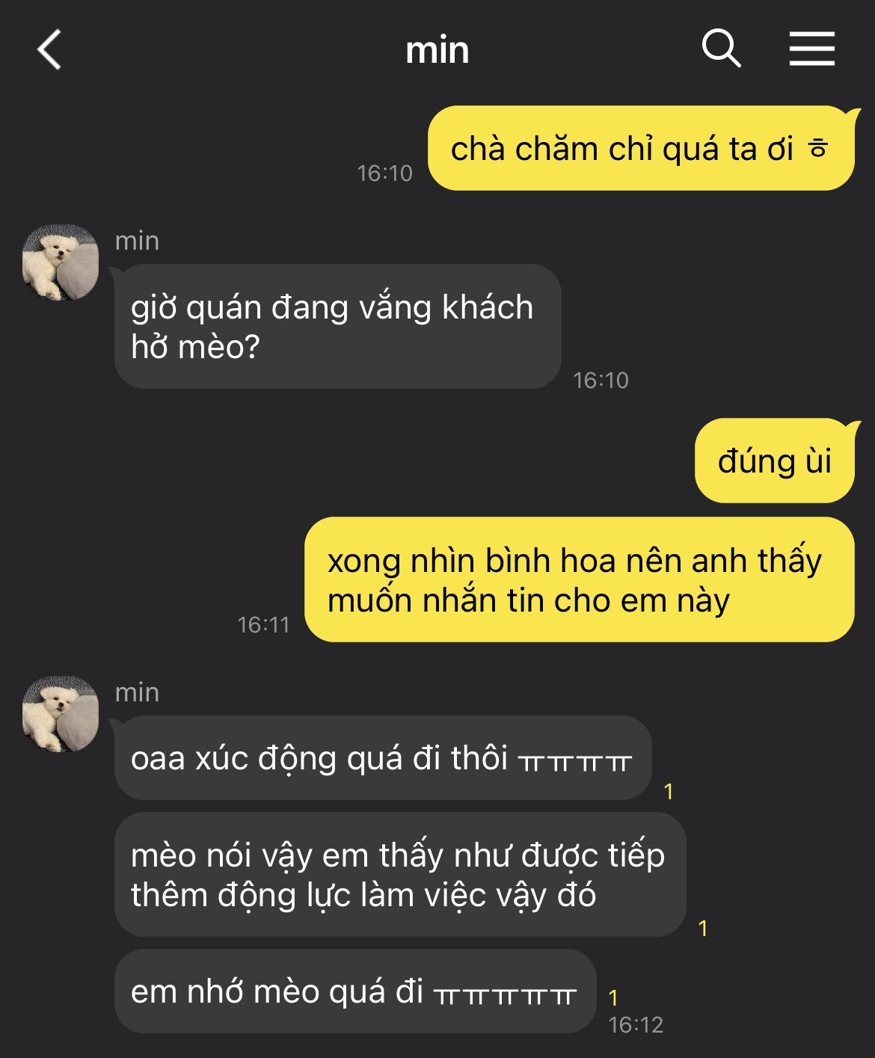Tap sender name "min" above "giờ quán" bubble

[x=137, y=241]
